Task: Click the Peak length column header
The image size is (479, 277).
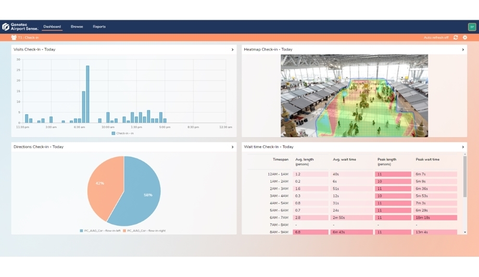Action: click(387, 162)
